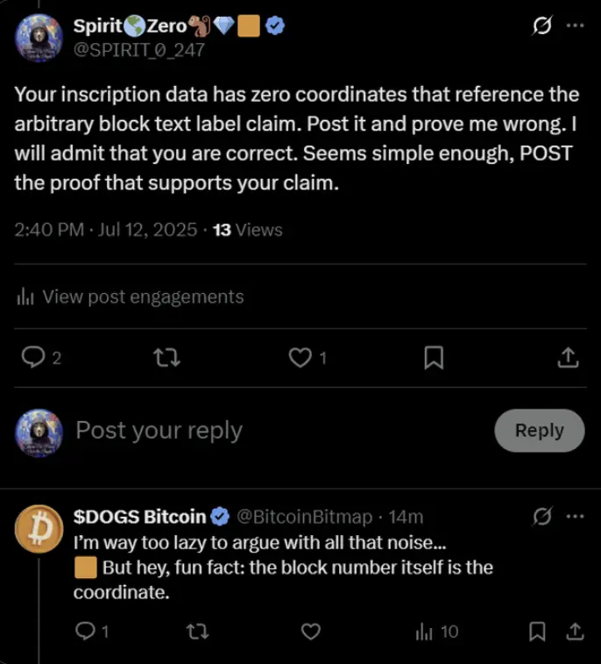Bookmark the main Spirit Zero post

click(434, 357)
